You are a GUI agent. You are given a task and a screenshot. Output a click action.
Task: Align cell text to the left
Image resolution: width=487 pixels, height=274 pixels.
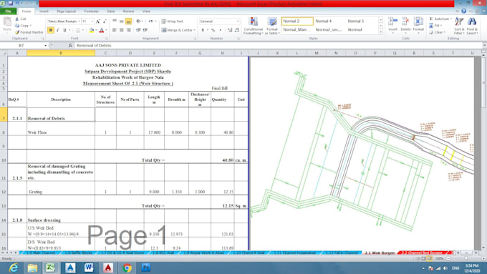pos(115,30)
